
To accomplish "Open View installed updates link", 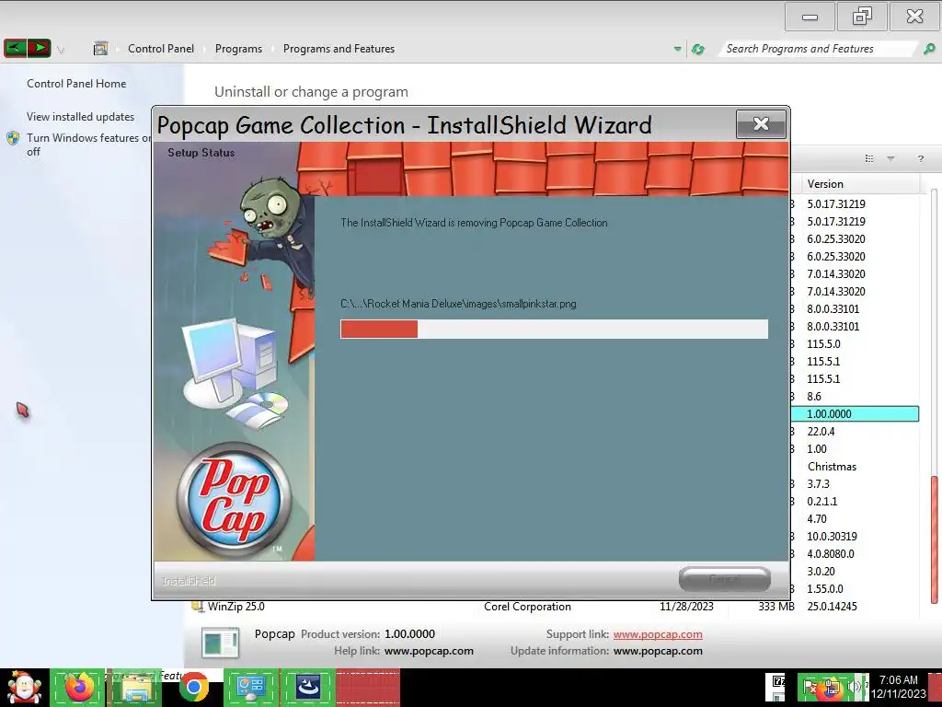I will tap(81, 117).
